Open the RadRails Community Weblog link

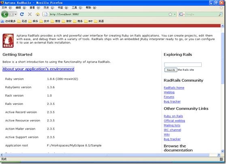[169, 92]
